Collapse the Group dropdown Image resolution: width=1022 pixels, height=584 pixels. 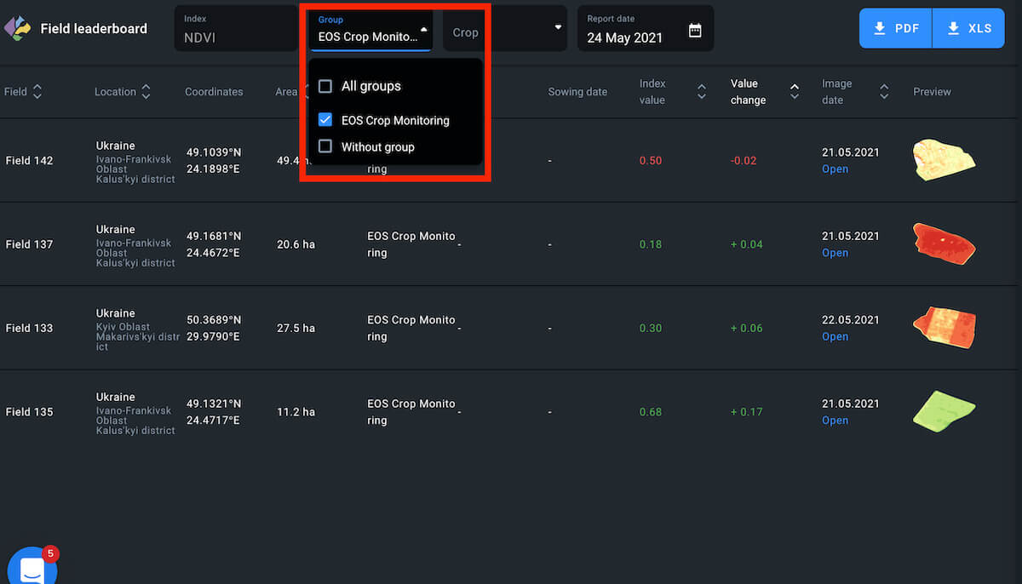[x=423, y=29]
